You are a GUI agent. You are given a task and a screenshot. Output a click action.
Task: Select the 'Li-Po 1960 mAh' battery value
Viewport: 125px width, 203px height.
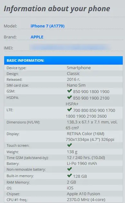pos(82,164)
